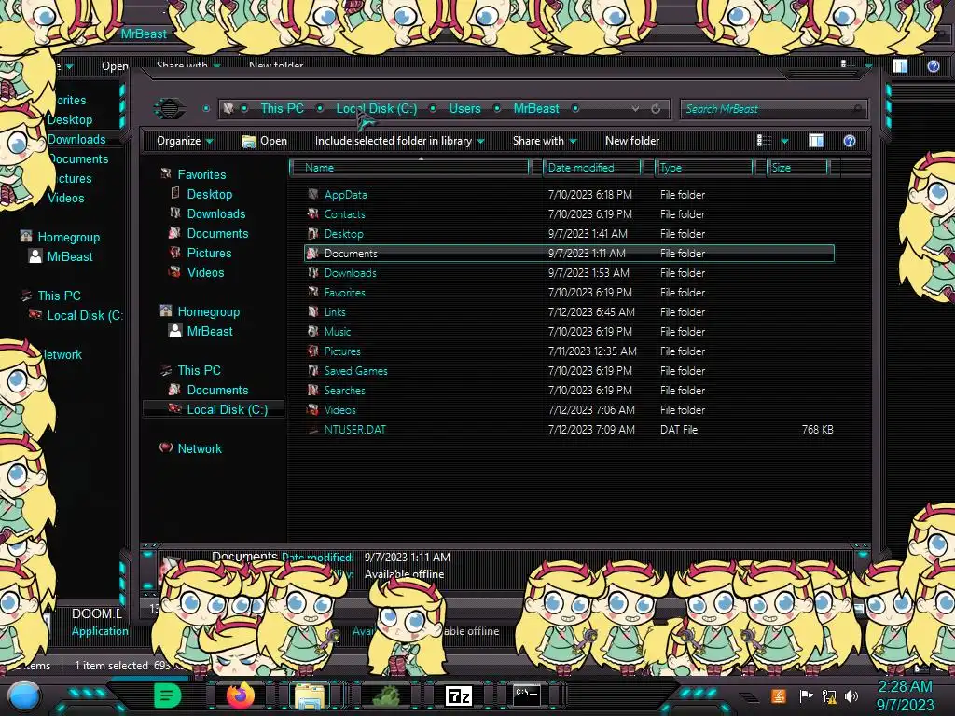955x716 pixels.
Task: Open the view options dropdown arrow
Action: (784, 142)
